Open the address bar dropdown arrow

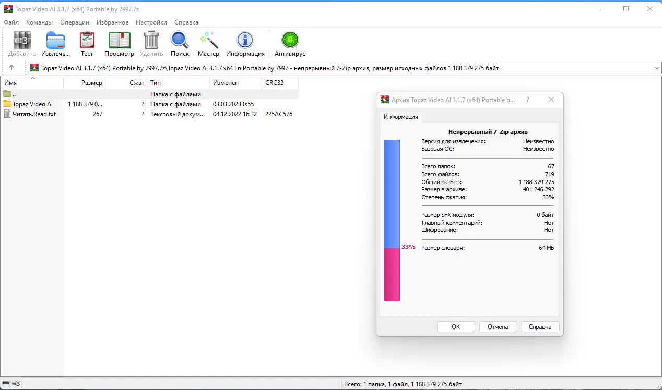pyautogui.click(x=657, y=67)
